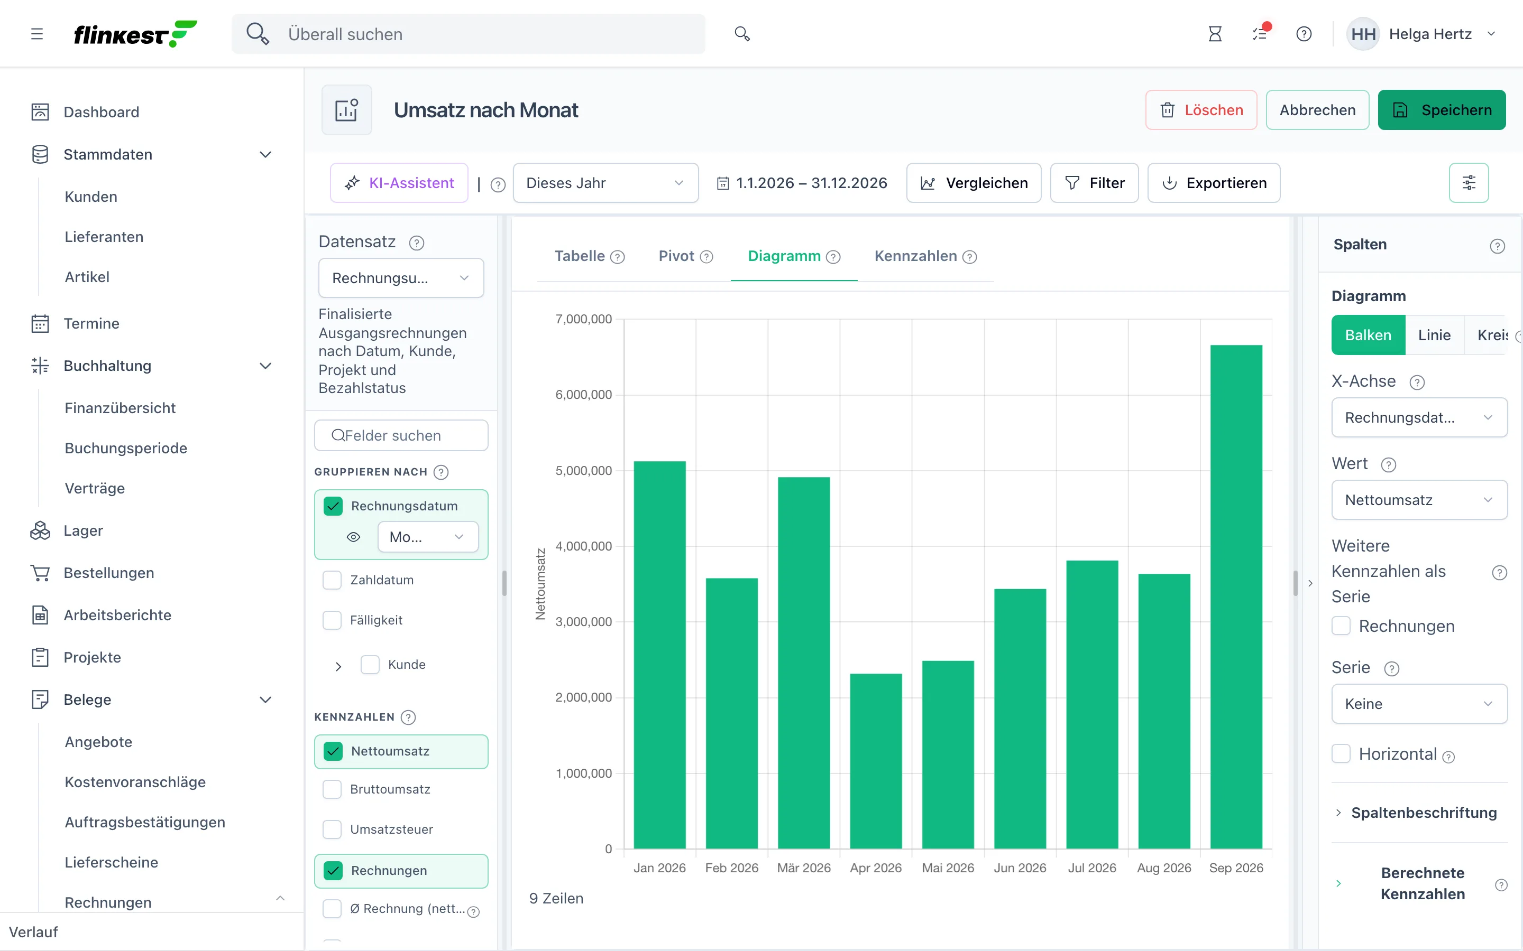
Task: Click the HH user avatar
Action: [x=1363, y=34]
